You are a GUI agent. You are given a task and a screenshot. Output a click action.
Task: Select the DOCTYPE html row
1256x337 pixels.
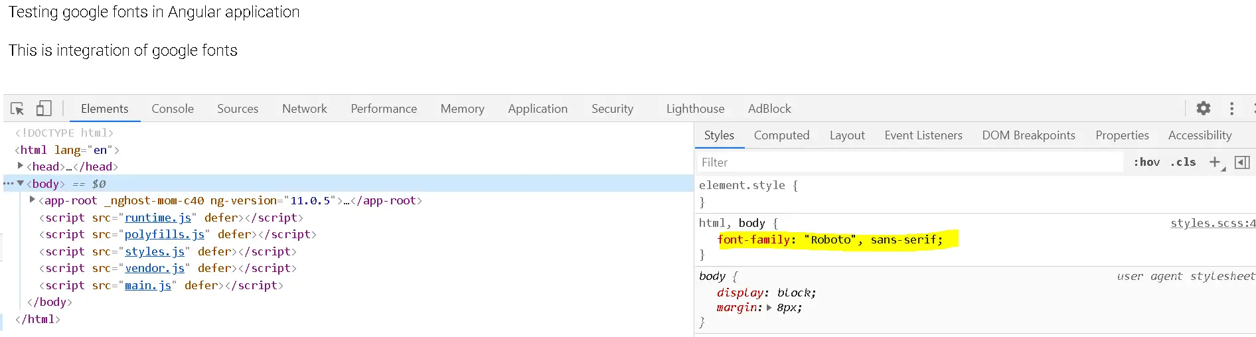coord(64,133)
